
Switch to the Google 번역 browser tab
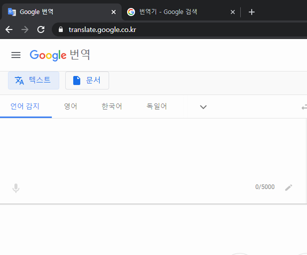pyautogui.click(x=62, y=12)
